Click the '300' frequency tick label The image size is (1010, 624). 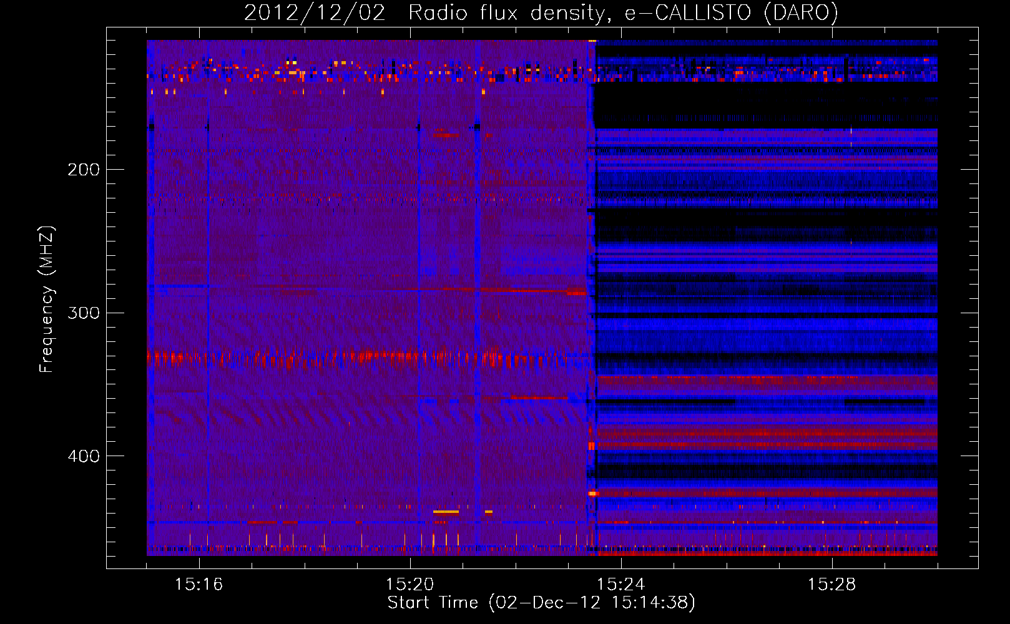84,313
